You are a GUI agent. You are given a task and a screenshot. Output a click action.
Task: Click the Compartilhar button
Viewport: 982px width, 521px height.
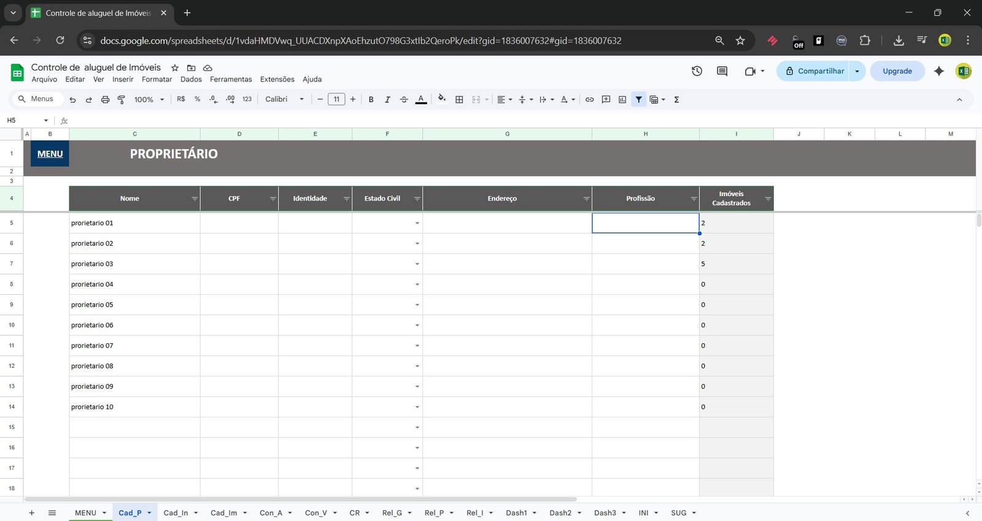pyautogui.click(x=814, y=71)
